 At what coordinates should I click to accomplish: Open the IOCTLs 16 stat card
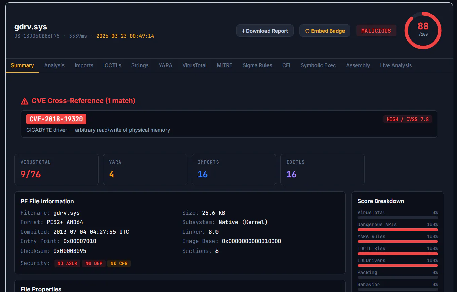pyautogui.click(x=323, y=169)
